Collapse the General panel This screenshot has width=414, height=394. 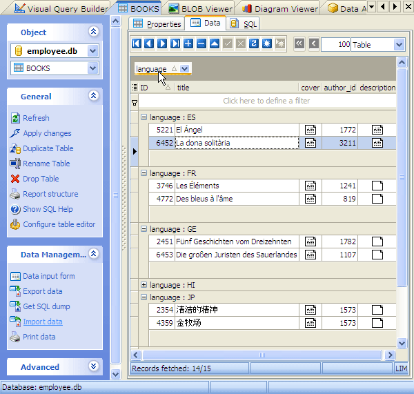click(93, 96)
